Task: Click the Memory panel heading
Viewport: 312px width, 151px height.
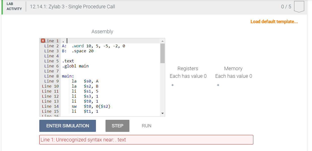Action: [x=233, y=68]
